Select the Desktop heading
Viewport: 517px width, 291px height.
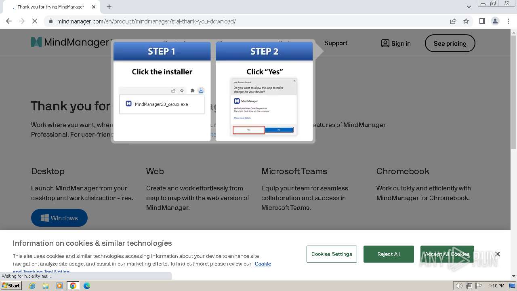pos(48,171)
